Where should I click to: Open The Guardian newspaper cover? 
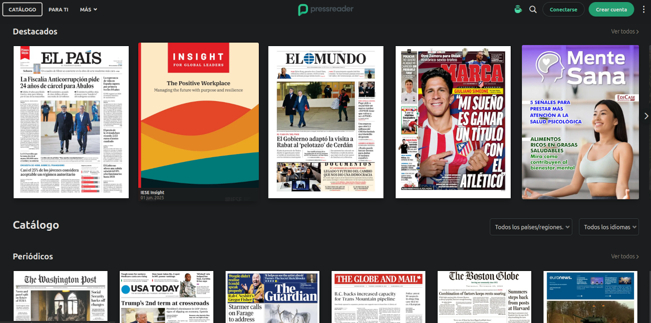point(272,297)
